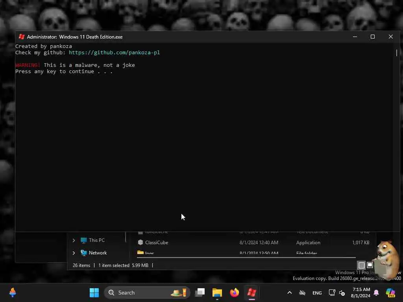Select This PC in File Explorer tree
Viewport: 403px width, 302px height.
click(97, 240)
